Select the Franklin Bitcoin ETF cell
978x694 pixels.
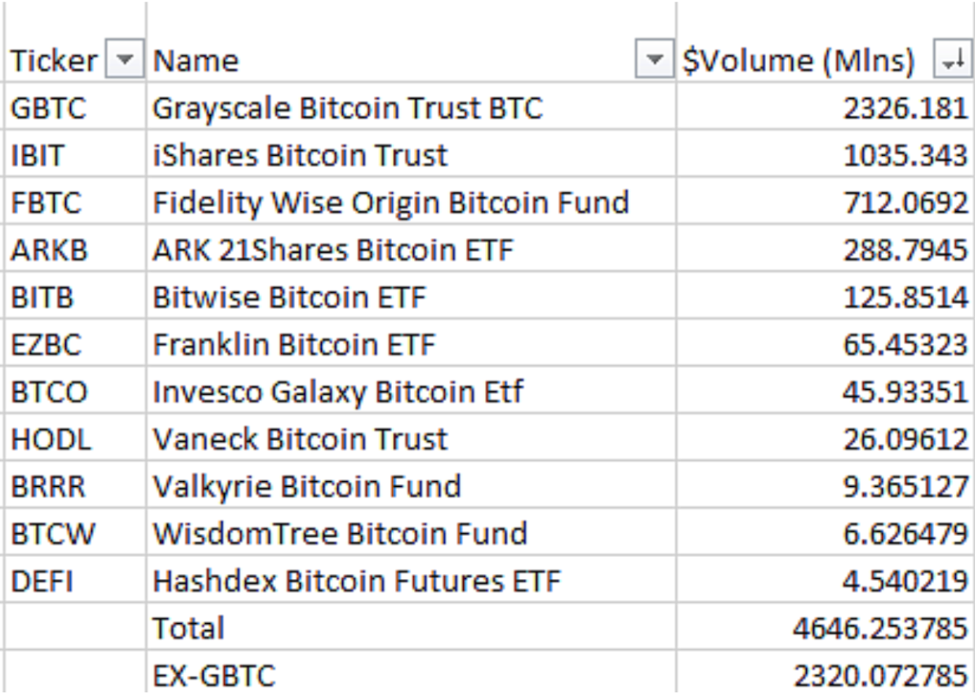pyautogui.click(x=411, y=343)
